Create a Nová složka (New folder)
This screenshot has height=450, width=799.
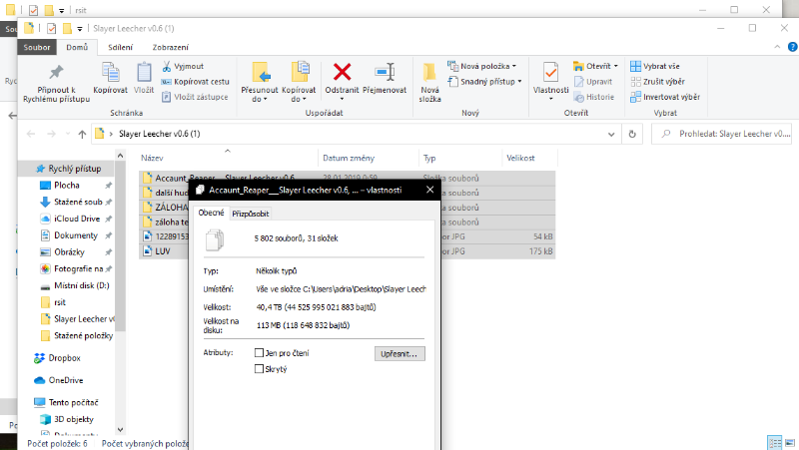click(429, 83)
